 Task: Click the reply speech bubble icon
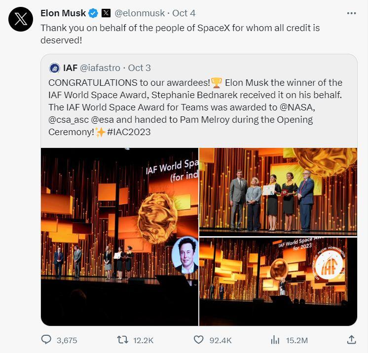pos(46,340)
